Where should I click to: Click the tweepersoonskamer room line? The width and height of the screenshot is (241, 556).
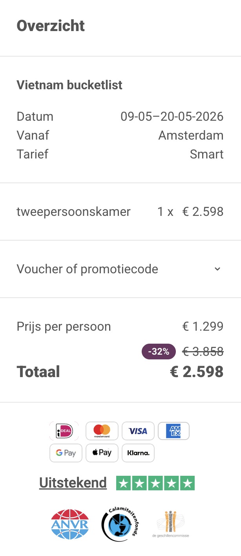click(x=73, y=212)
